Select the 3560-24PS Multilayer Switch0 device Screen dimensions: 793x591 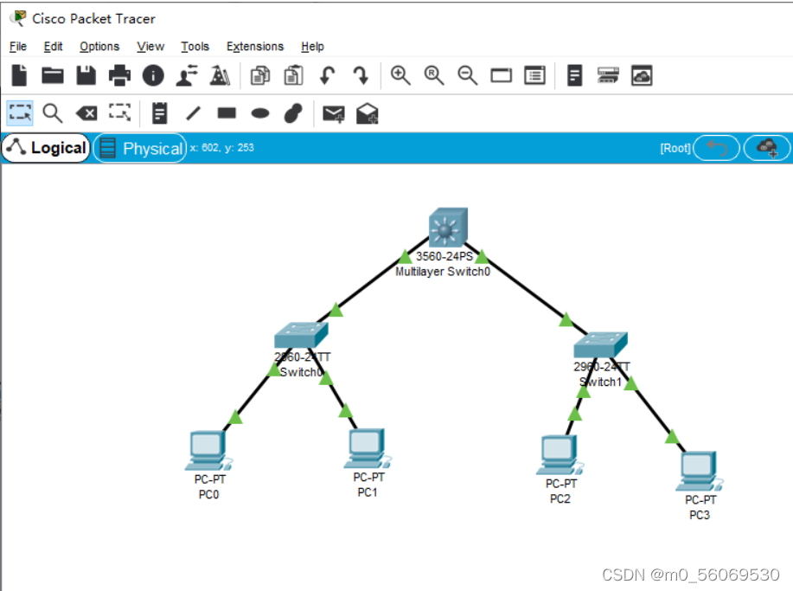tap(448, 228)
